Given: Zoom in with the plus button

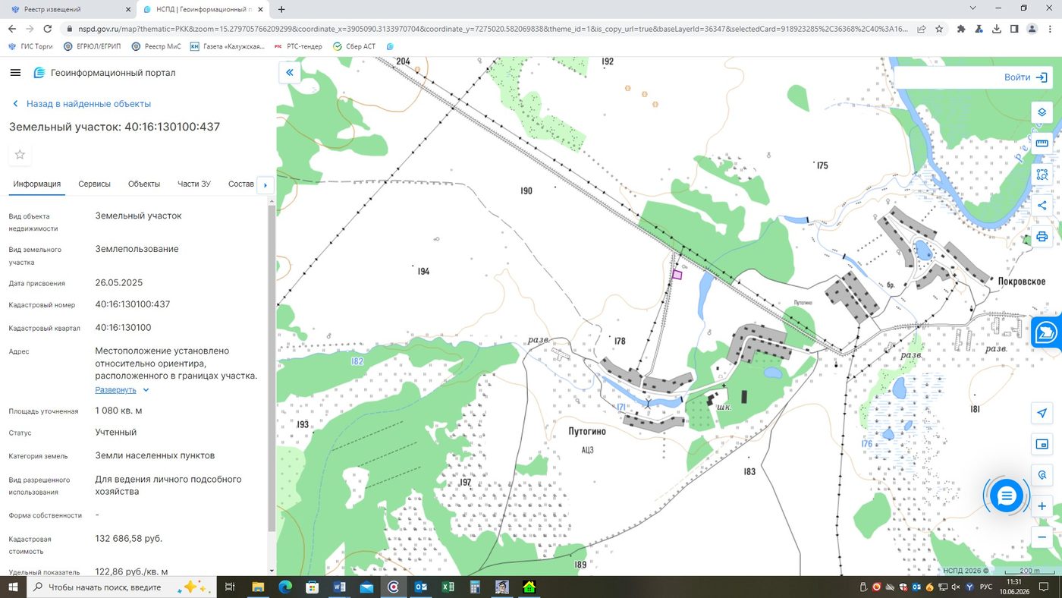Looking at the screenshot, I should click(x=1042, y=506).
